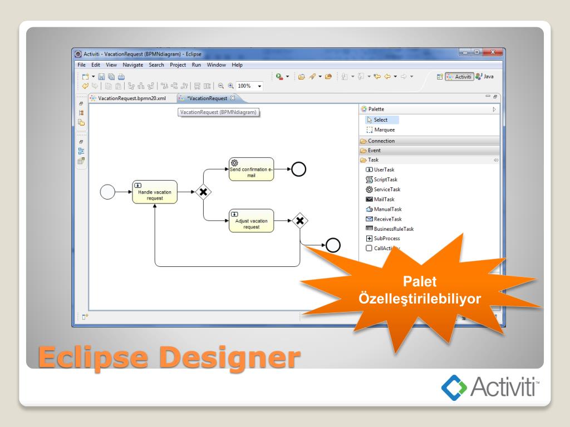570x427 pixels.
Task: Click the Match Height alignment icon
Action: 207,86
